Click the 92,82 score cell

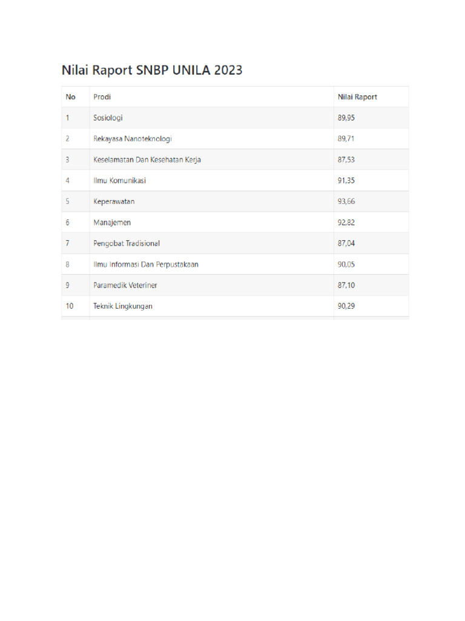point(346,223)
